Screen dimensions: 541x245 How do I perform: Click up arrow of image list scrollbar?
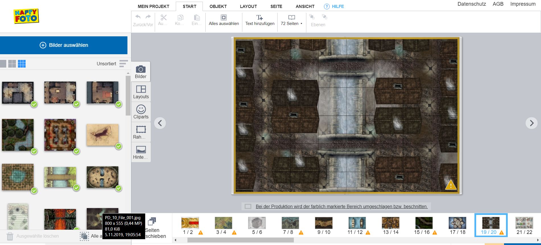[128, 73]
